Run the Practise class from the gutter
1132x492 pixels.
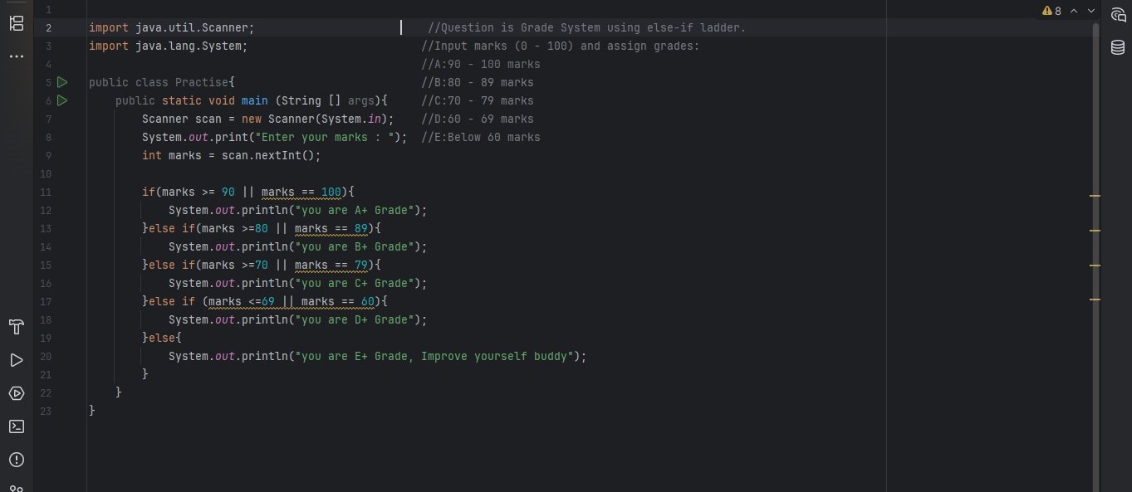[62, 82]
